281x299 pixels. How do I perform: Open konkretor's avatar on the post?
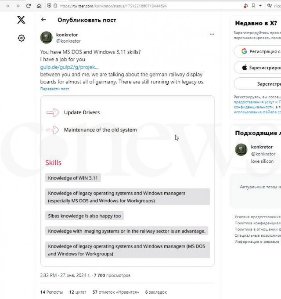[47, 37]
